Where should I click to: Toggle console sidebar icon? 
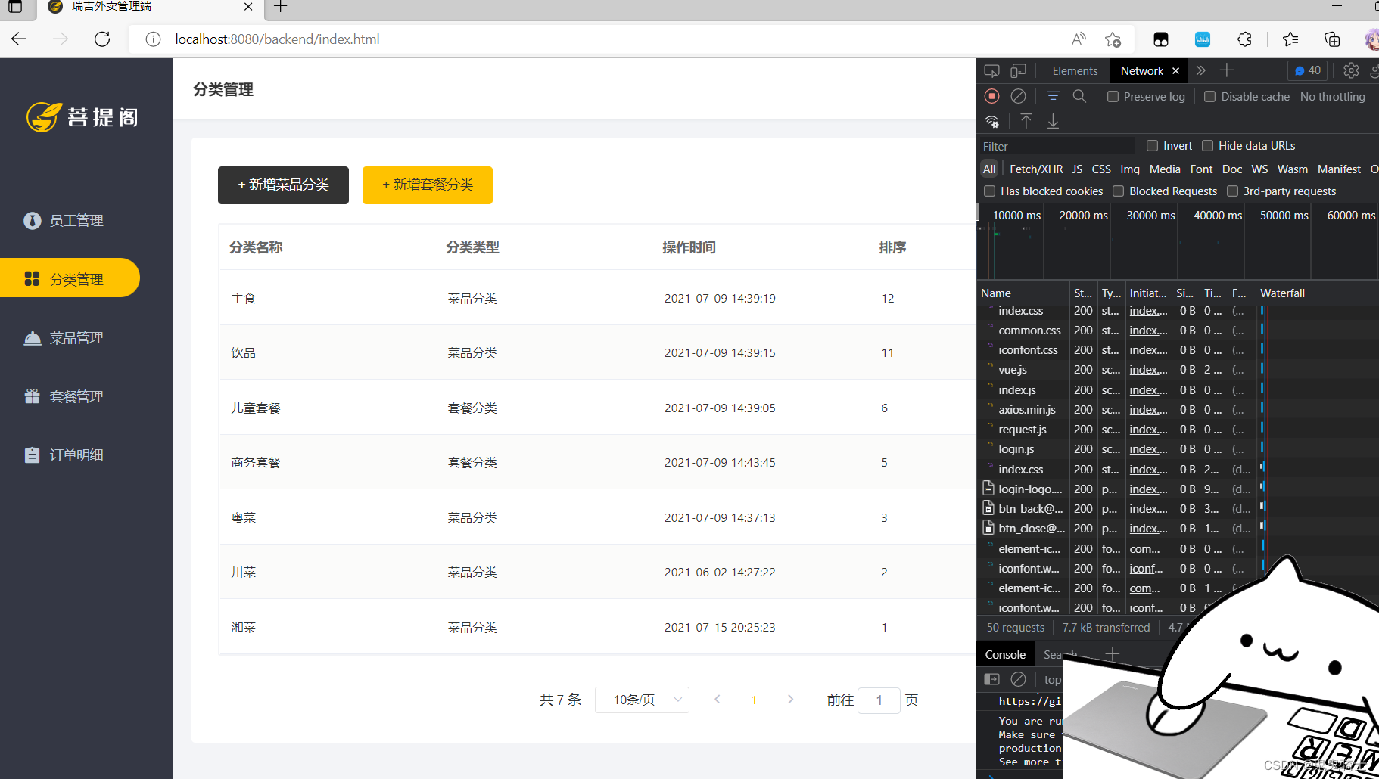pos(991,679)
